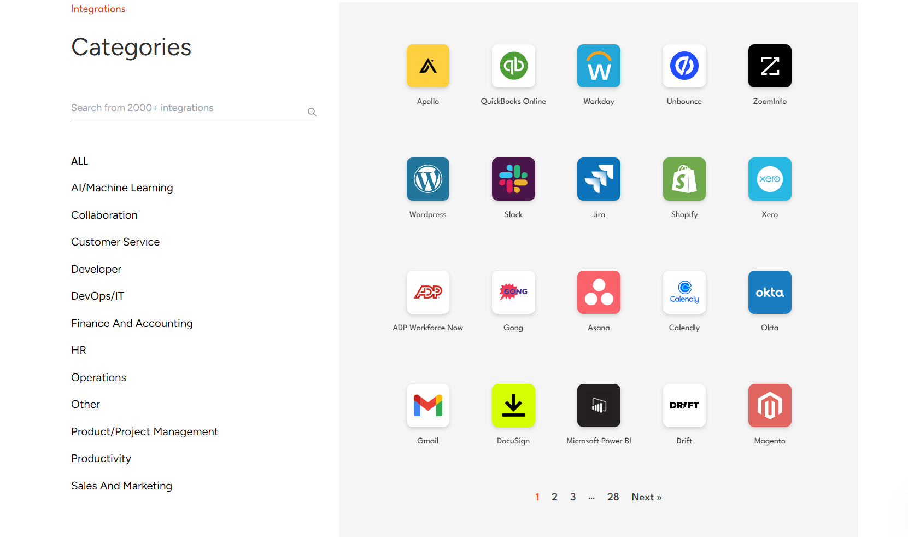Image resolution: width=908 pixels, height=537 pixels.
Task: Select the ZoomInfo logo icon
Action: (770, 66)
